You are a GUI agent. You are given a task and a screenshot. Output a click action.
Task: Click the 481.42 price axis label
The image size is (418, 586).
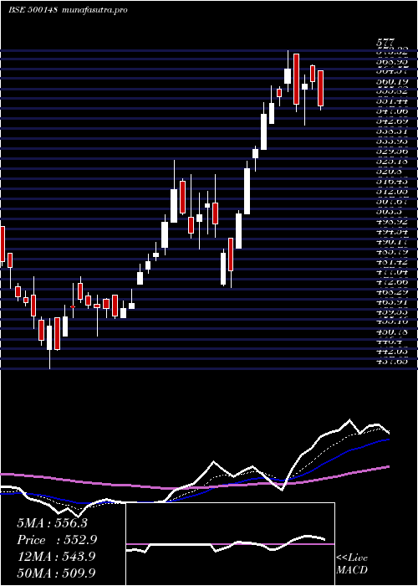tap(391, 262)
